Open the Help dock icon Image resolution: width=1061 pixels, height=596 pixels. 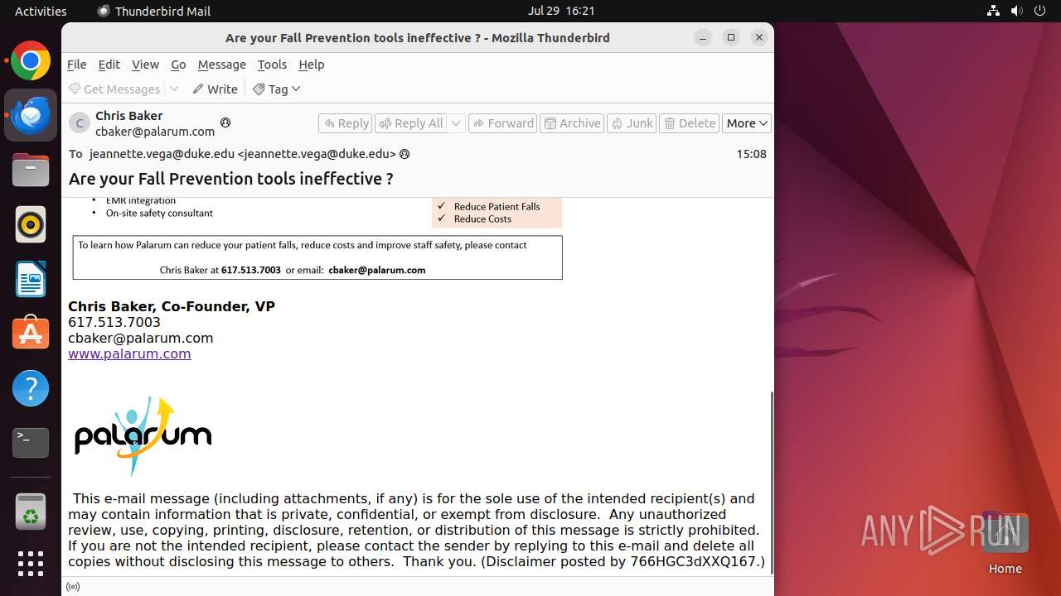[x=31, y=388]
